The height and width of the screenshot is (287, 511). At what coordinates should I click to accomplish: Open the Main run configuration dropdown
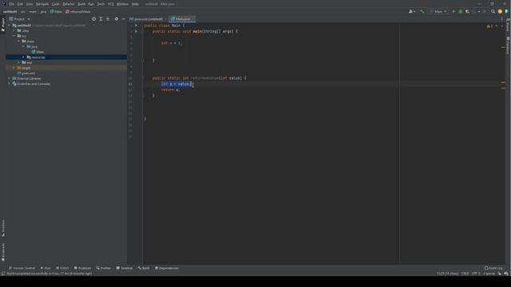(x=438, y=11)
